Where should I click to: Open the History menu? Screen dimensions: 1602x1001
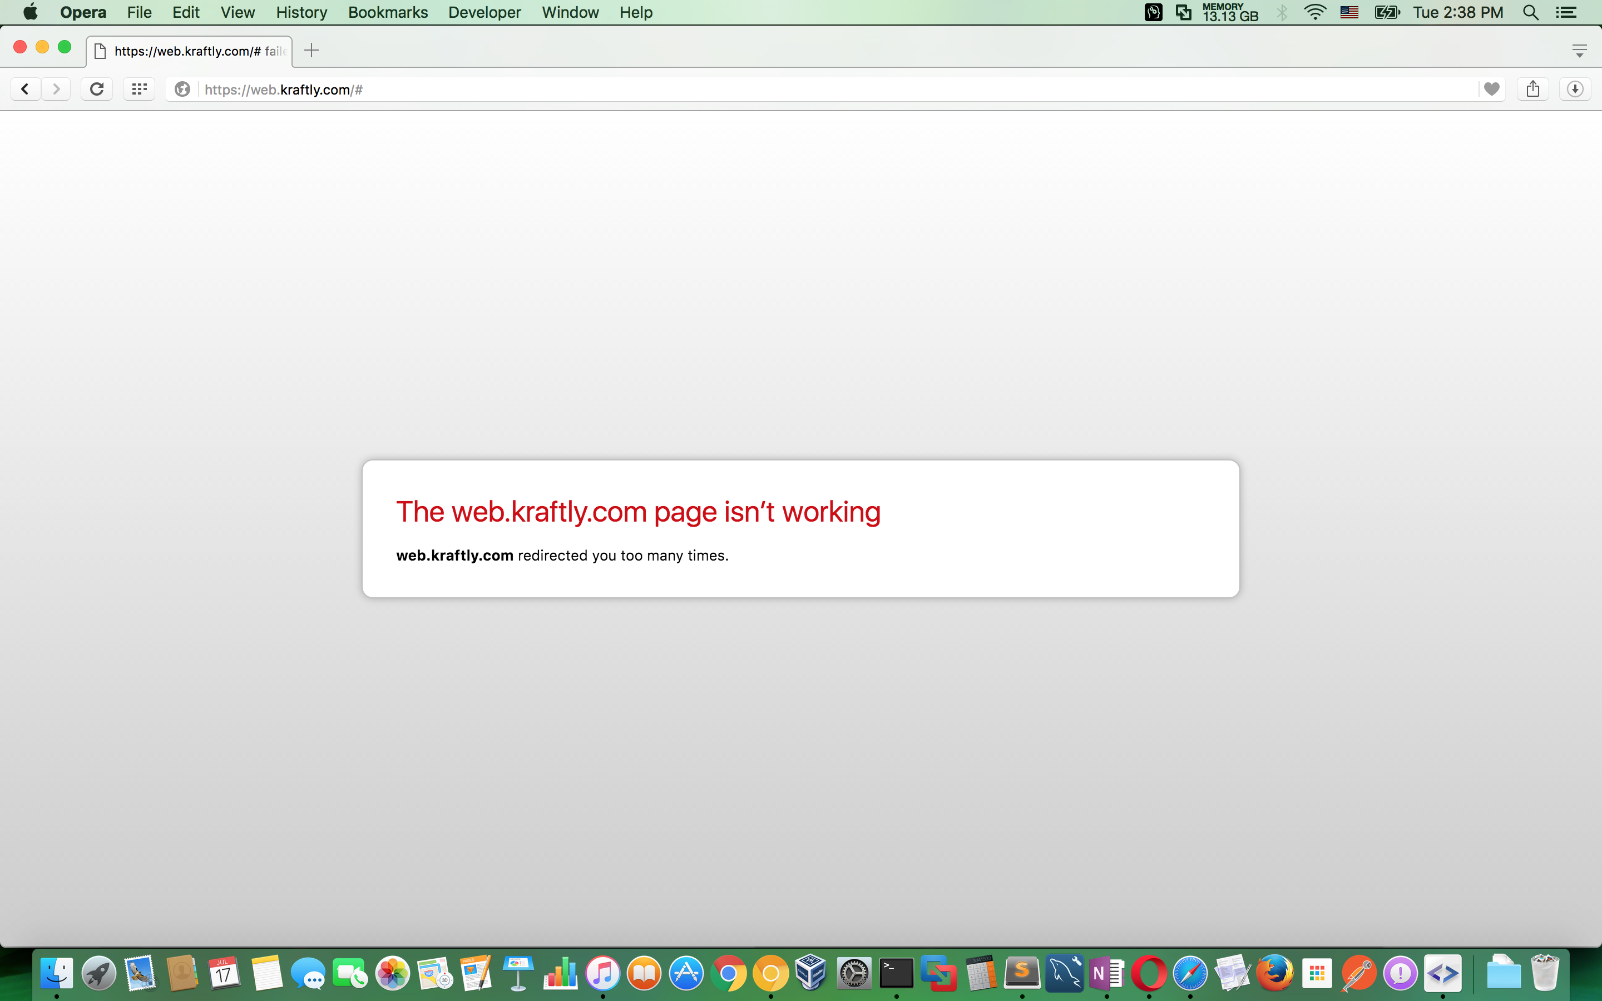pos(302,13)
